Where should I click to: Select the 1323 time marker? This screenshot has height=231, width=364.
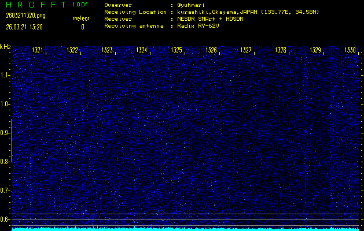pyautogui.click(x=106, y=50)
